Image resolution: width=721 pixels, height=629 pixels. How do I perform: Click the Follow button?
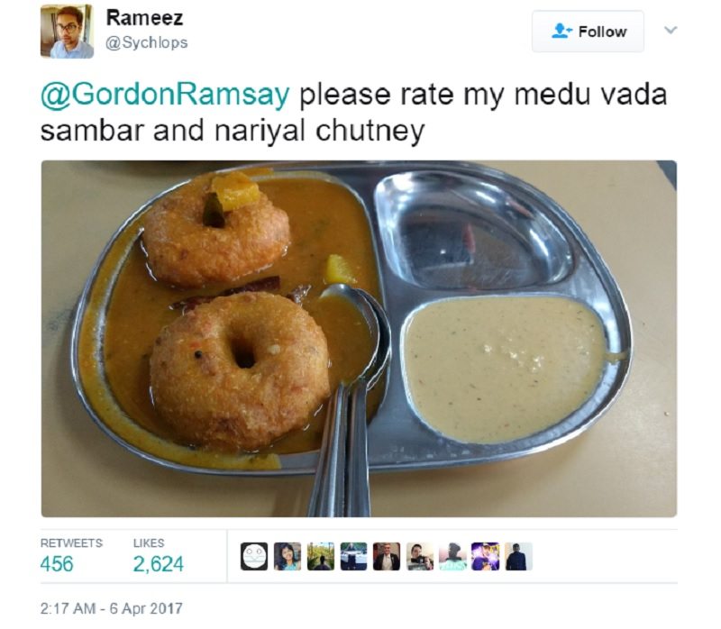(x=588, y=32)
